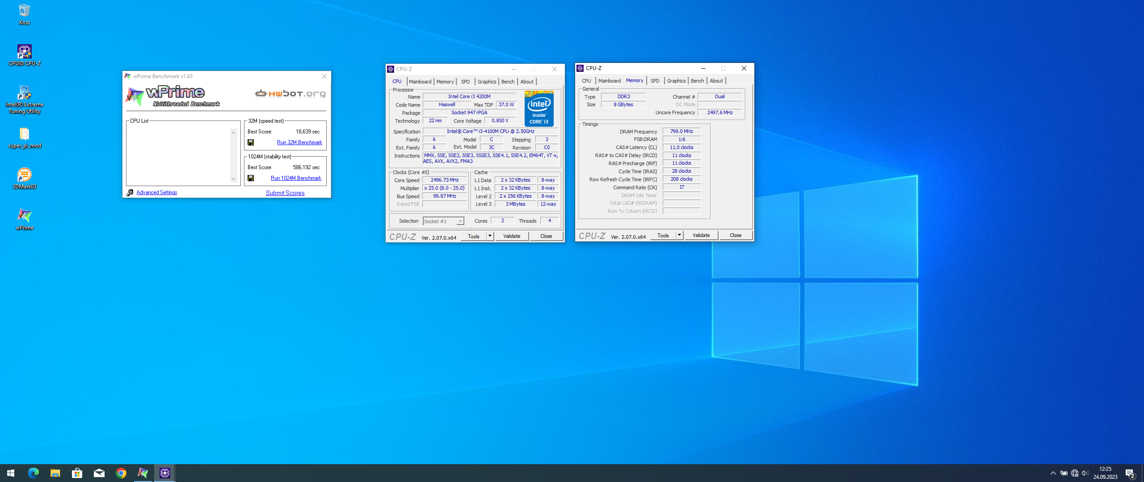
Task: Click the save icon beside the 32M benchmark
Action: [x=251, y=142]
